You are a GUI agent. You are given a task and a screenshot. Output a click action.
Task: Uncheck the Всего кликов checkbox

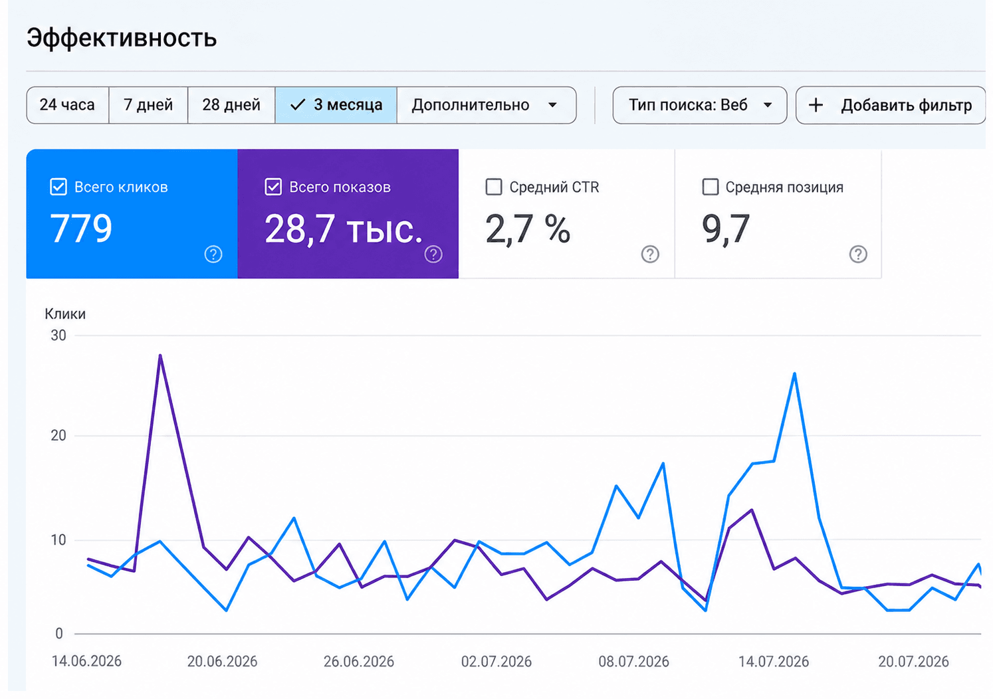(58, 187)
